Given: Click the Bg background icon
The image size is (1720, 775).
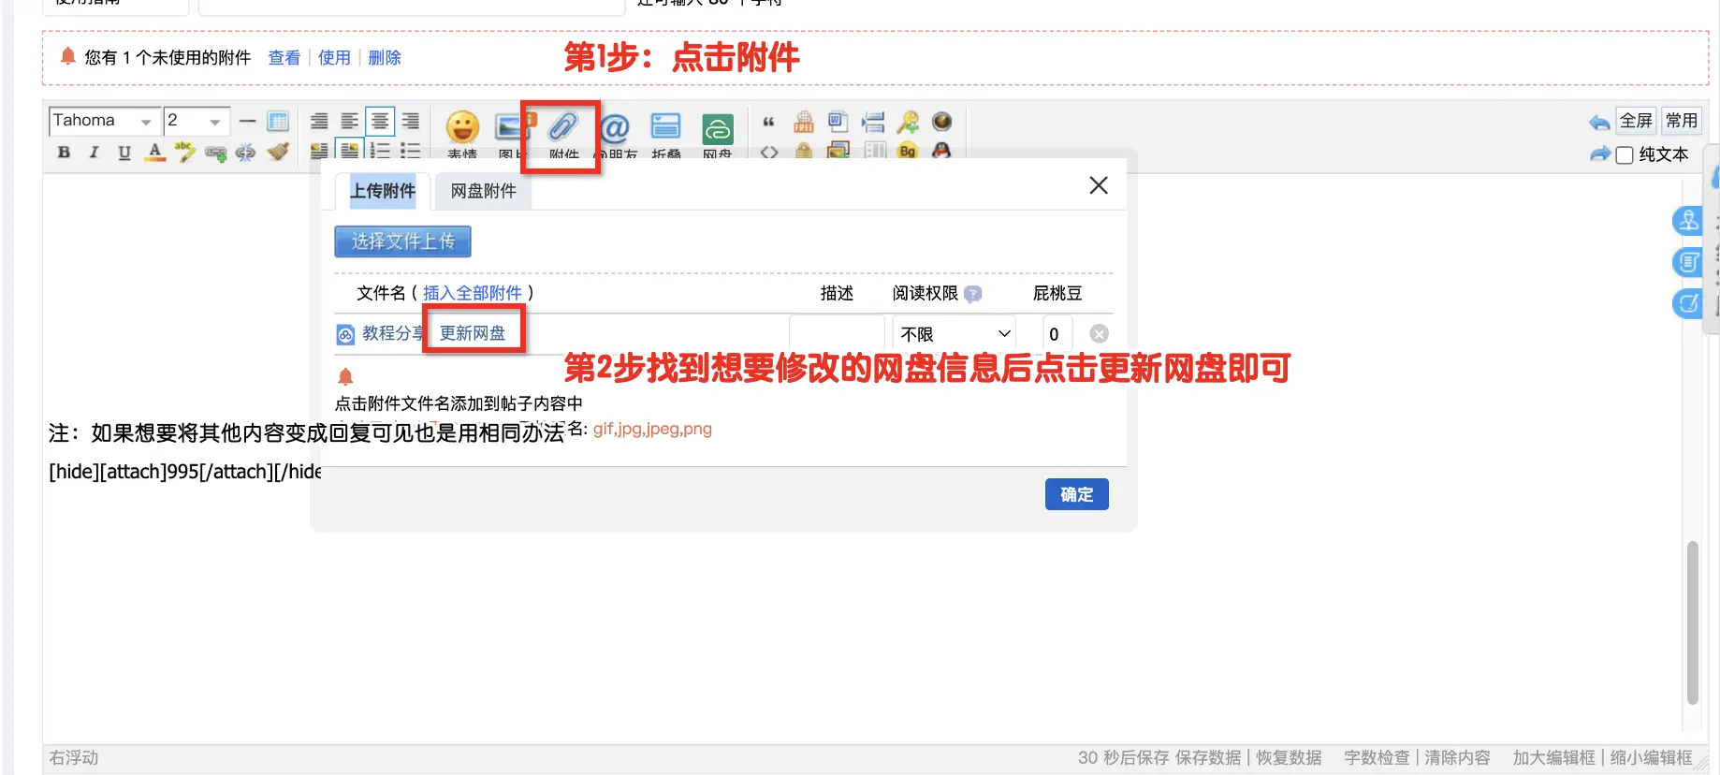Looking at the screenshot, I should click(x=908, y=151).
